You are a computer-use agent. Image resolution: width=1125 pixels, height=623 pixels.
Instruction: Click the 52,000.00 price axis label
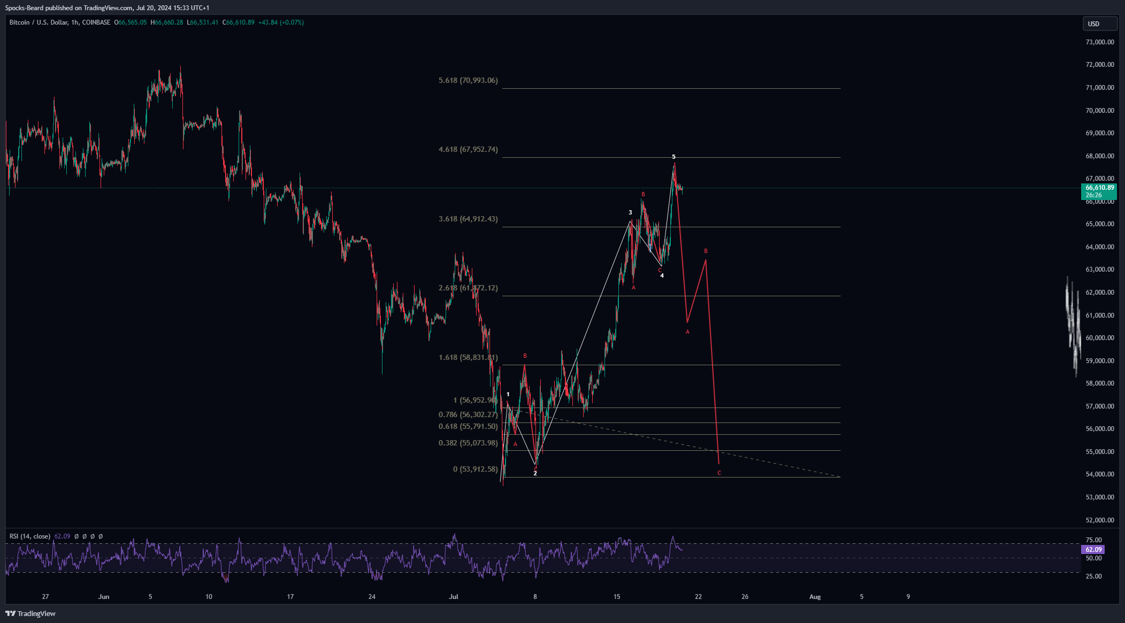1100,520
